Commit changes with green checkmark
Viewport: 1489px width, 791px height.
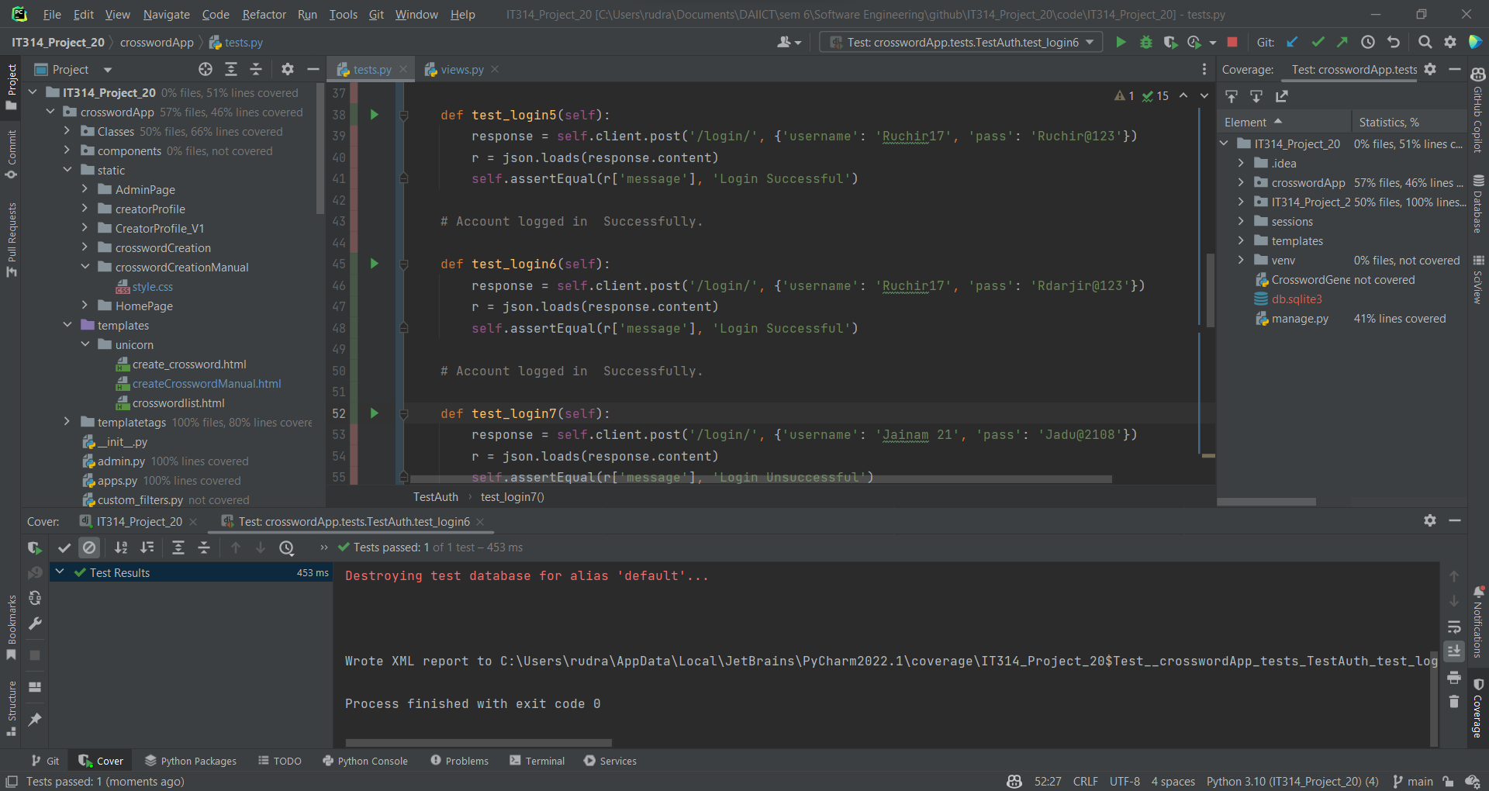click(x=1318, y=43)
